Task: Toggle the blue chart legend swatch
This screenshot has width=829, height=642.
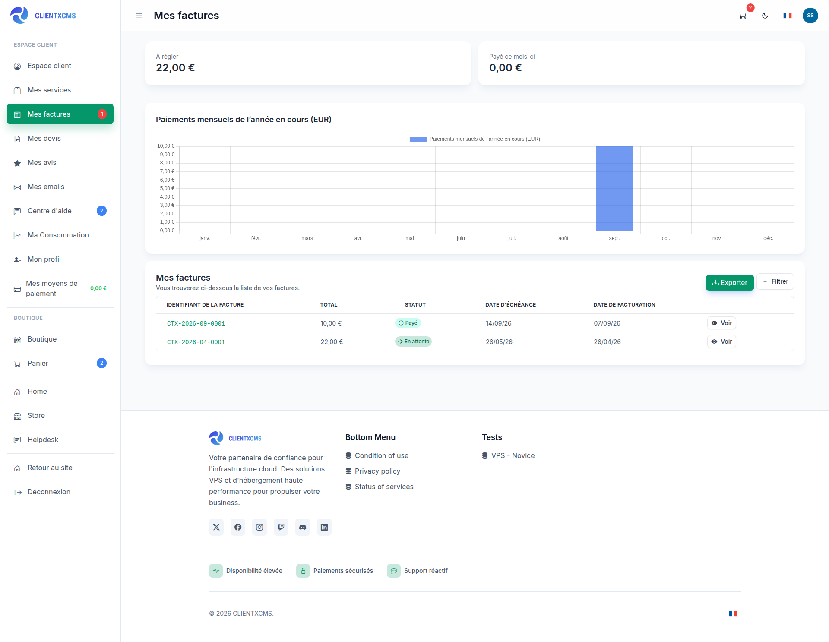Action: coord(418,139)
